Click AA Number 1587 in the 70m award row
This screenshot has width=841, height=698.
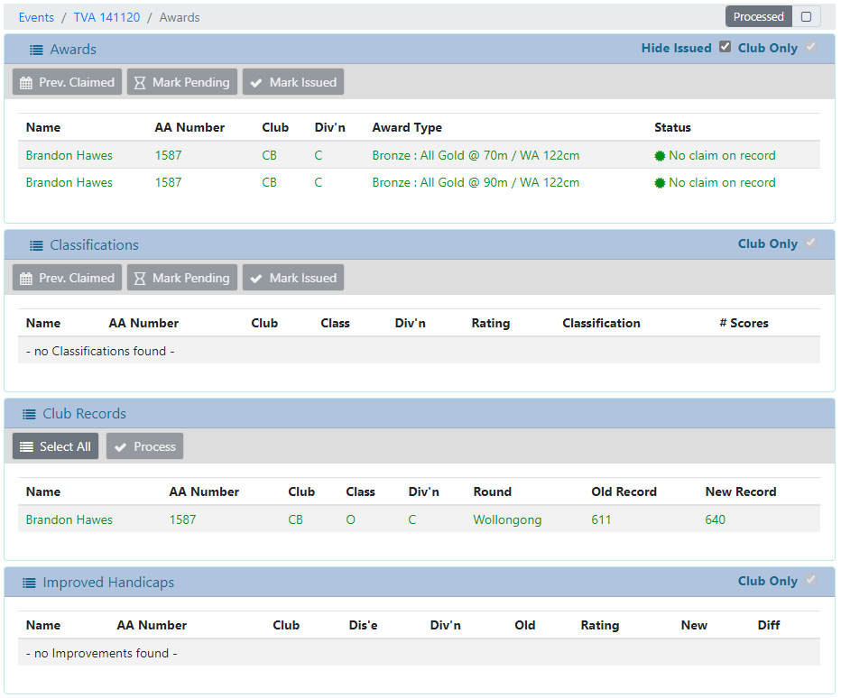click(x=168, y=155)
